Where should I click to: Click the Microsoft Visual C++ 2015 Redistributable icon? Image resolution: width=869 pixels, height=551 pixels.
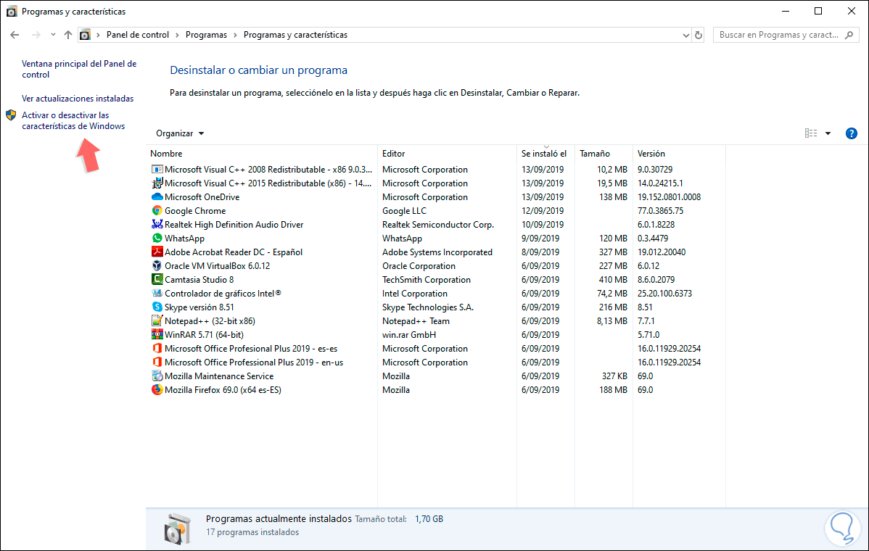pos(157,183)
